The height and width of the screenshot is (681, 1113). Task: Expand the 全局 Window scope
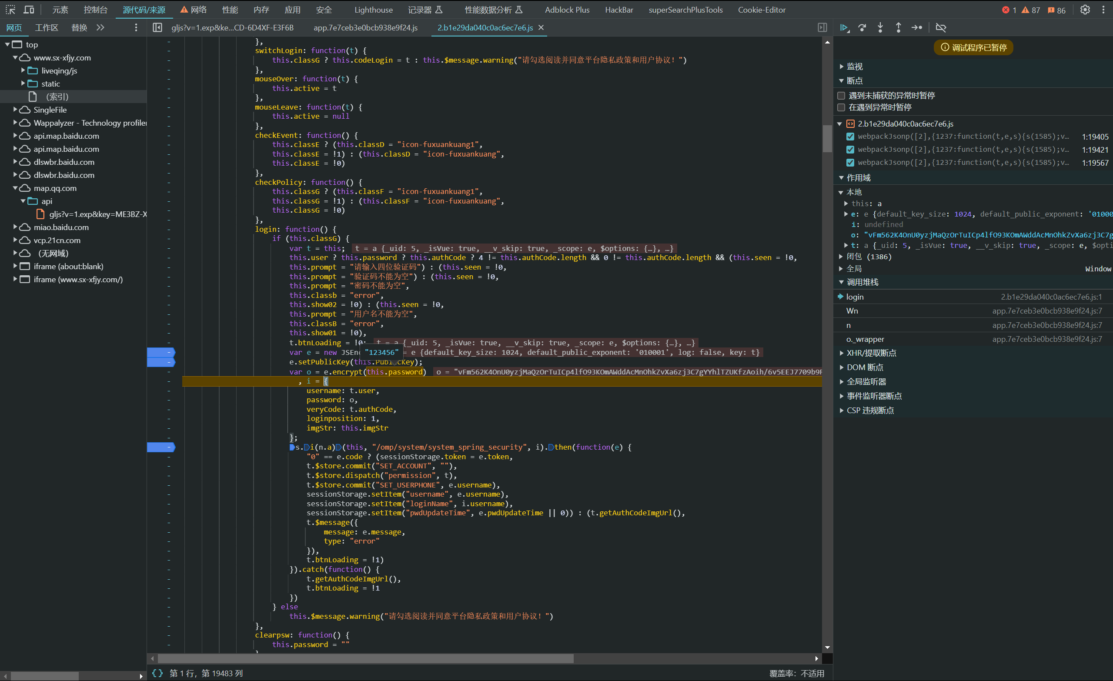[x=841, y=269]
